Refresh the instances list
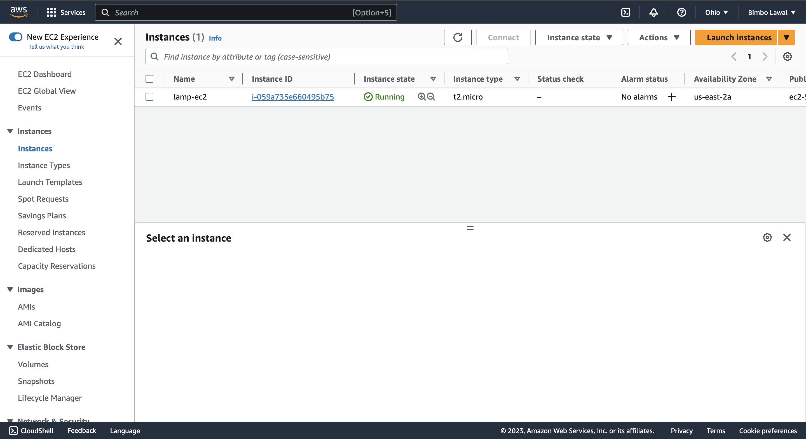Image resolution: width=806 pixels, height=439 pixels. tap(458, 37)
